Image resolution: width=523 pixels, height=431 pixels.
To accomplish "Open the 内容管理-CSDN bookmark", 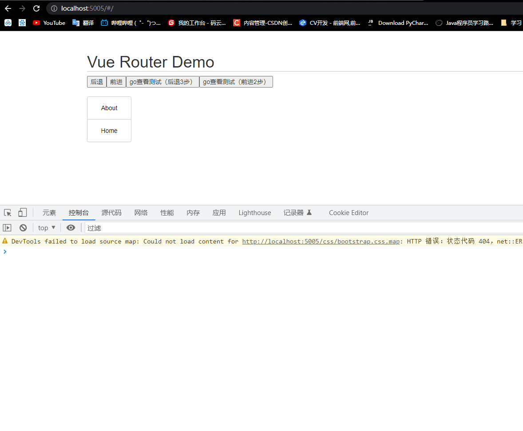I will [x=262, y=23].
